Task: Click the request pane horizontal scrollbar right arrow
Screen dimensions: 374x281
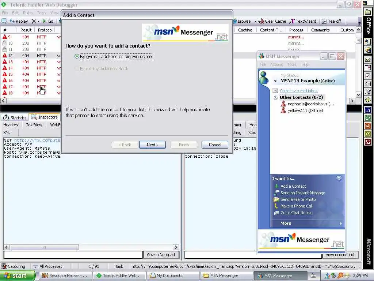Action: point(176,247)
